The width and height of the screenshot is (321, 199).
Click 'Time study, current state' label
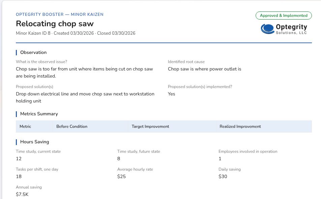coord(38,151)
